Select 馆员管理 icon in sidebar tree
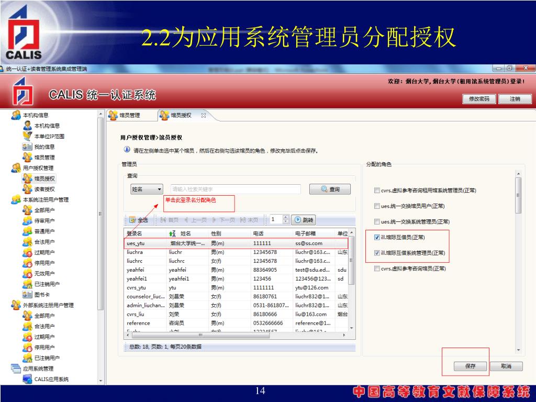 click(27, 157)
